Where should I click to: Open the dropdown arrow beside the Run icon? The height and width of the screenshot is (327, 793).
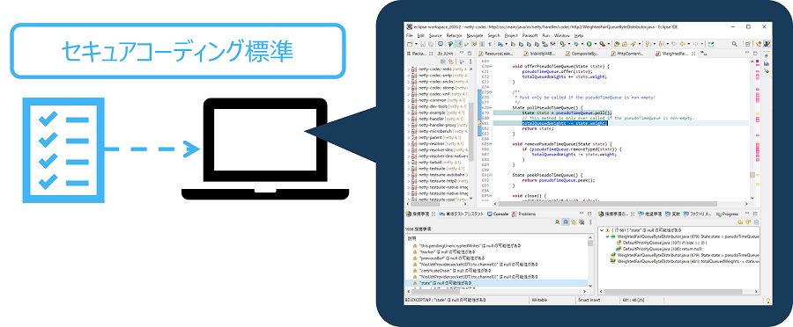(596, 44)
